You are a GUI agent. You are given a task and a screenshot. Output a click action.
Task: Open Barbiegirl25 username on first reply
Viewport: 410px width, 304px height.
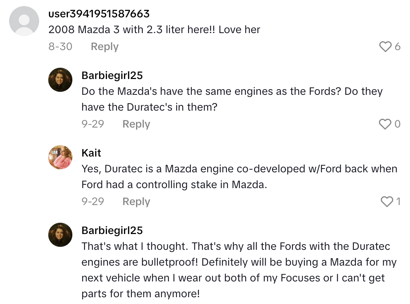(x=112, y=75)
